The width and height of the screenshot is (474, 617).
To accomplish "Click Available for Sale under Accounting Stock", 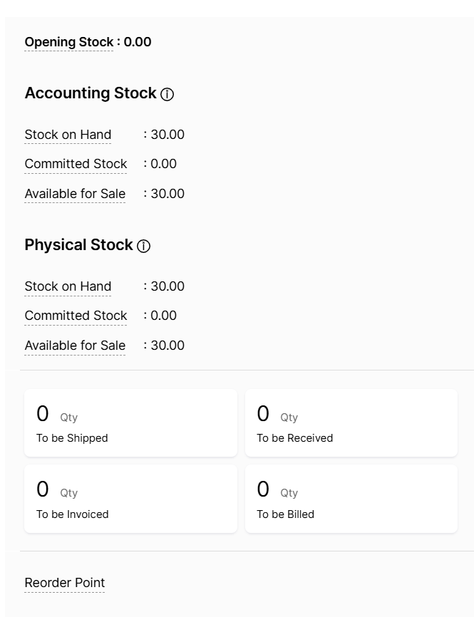I will pos(75,194).
